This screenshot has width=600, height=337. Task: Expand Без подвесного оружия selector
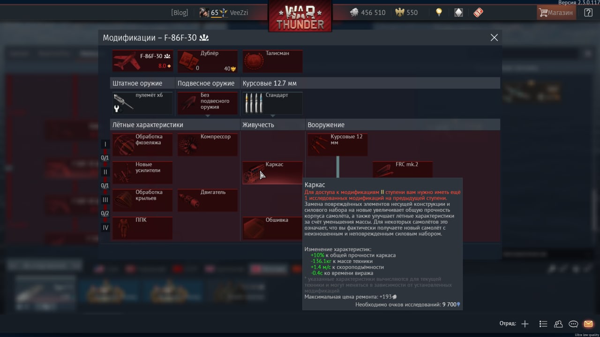pyautogui.click(x=207, y=103)
